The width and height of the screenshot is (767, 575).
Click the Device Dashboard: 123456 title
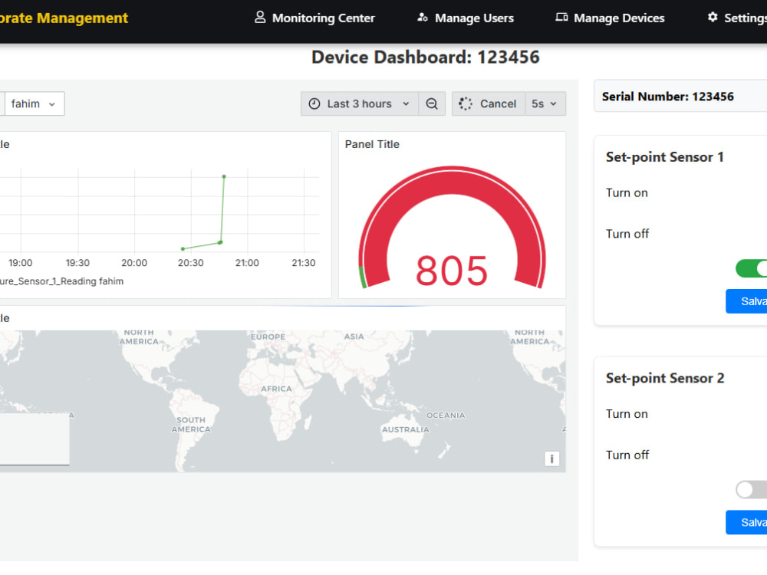tap(426, 58)
